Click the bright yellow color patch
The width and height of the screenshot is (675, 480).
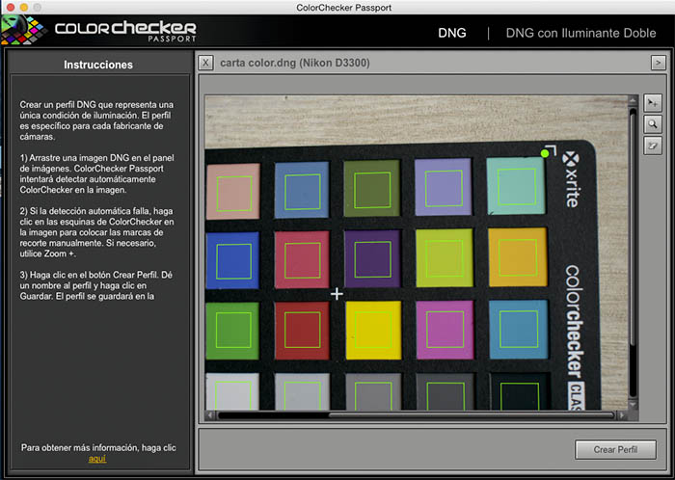pos(373,330)
